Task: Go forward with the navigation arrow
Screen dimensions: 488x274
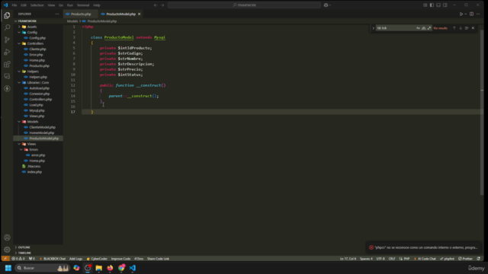Action: coord(162,5)
